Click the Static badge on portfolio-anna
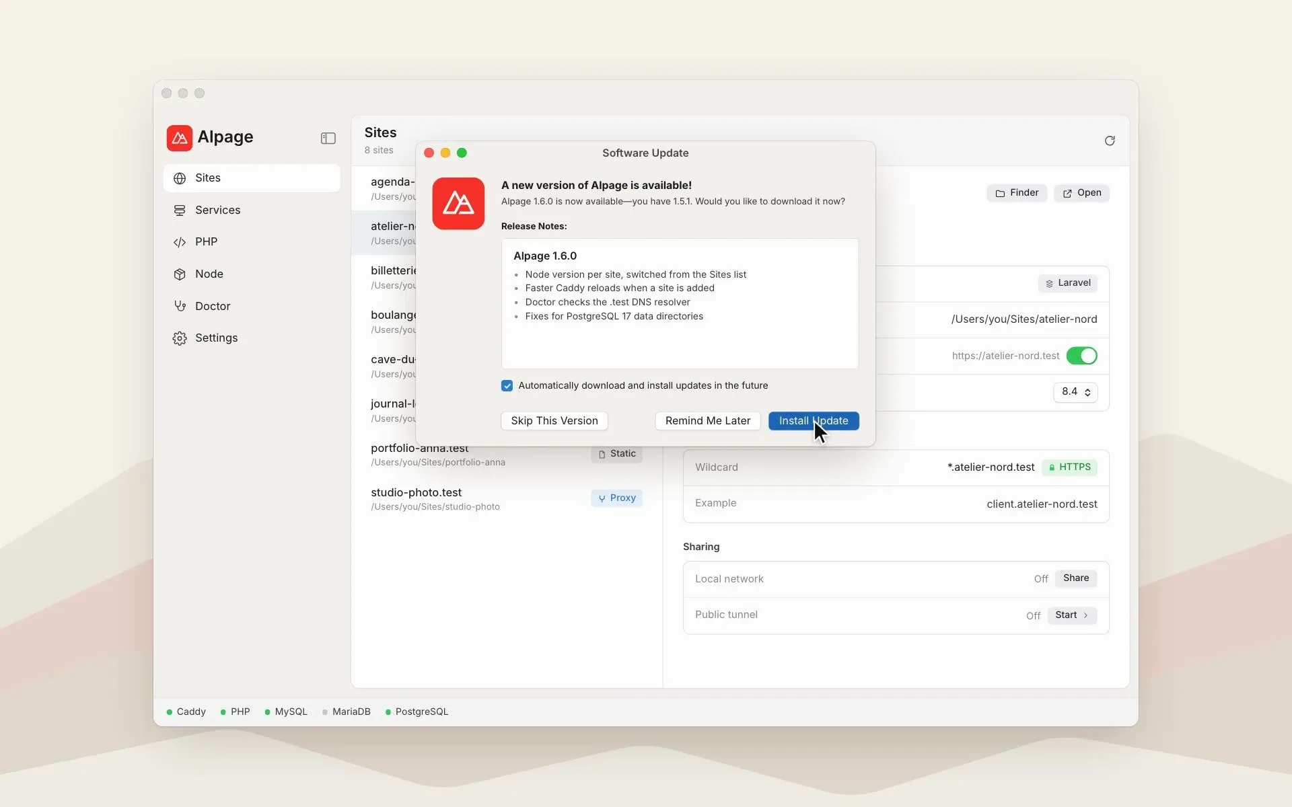Image resolution: width=1292 pixels, height=807 pixels. coord(616,454)
